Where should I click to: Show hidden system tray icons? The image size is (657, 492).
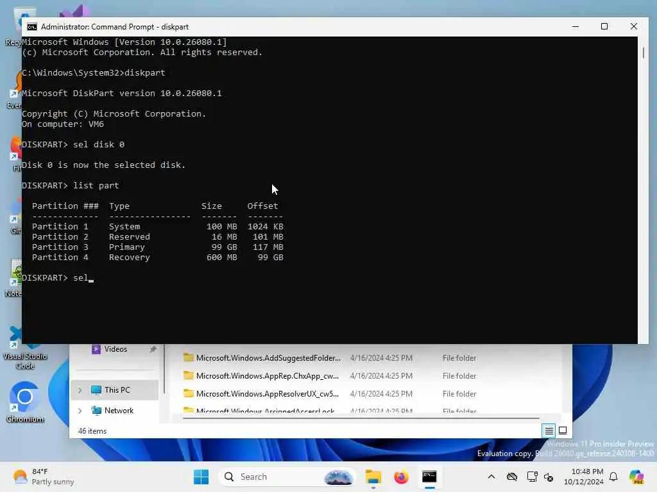491,477
